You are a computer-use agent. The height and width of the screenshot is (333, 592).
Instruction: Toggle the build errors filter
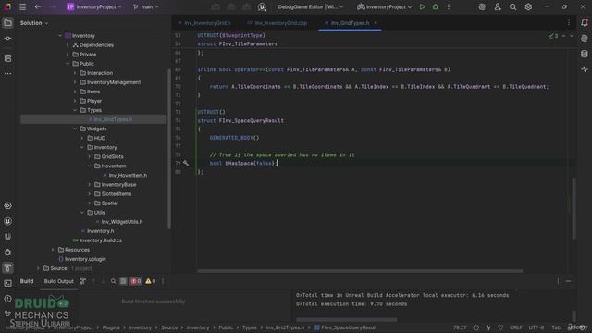pyautogui.click(x=136, y=281)
